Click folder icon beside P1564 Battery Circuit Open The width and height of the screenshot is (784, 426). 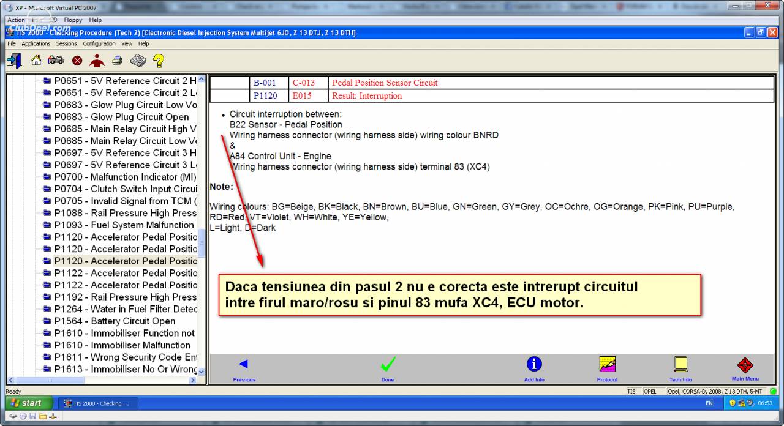(x=47, y=321)
